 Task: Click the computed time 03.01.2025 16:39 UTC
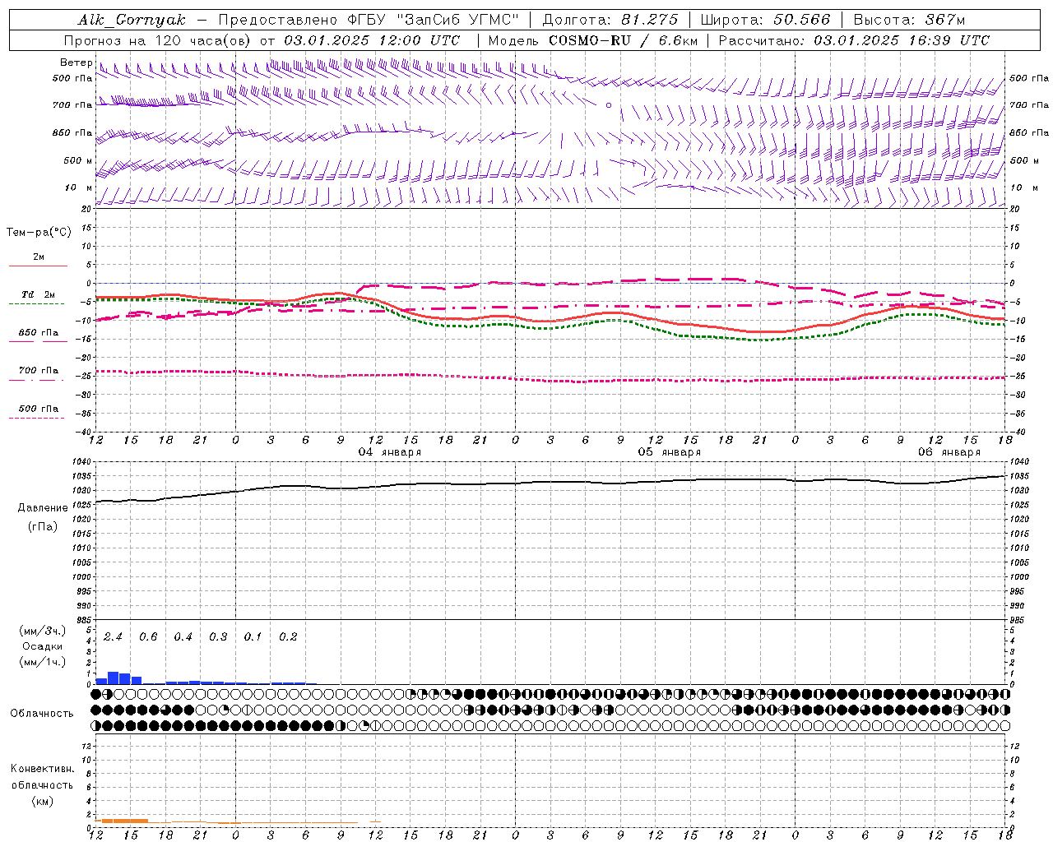point(902,40)
